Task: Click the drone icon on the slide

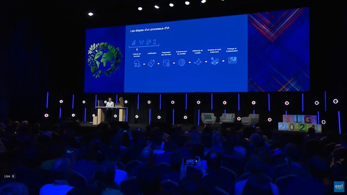Action: click(x=141, y=42)
